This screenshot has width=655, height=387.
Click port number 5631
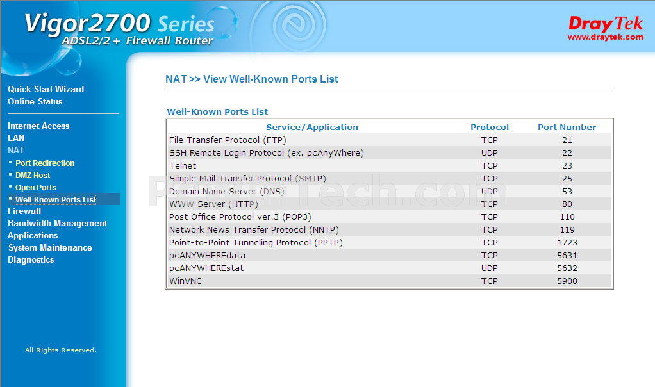(x=567, y=256)
